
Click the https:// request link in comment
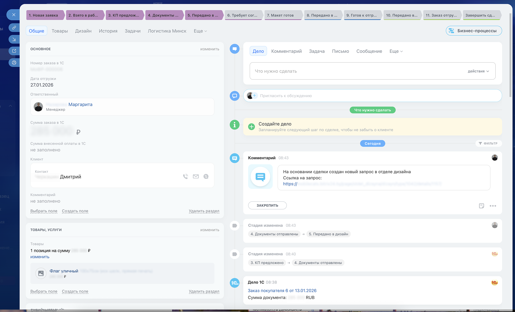(290, 184)
